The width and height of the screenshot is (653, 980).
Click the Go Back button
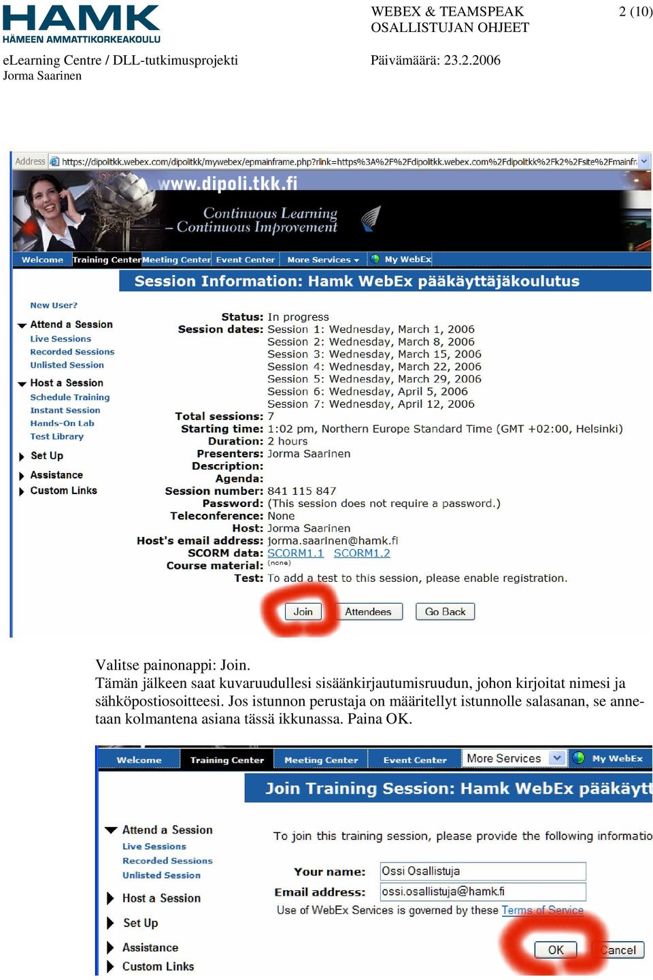point(445,611)
